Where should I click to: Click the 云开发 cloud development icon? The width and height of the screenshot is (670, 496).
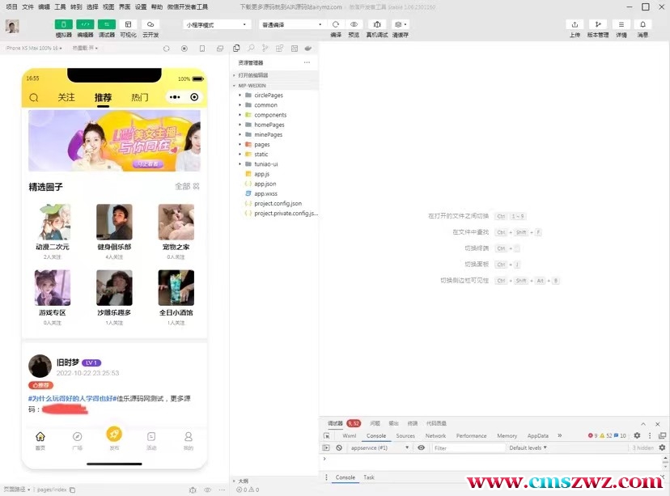pyautogui.click(x=151, y=24)
